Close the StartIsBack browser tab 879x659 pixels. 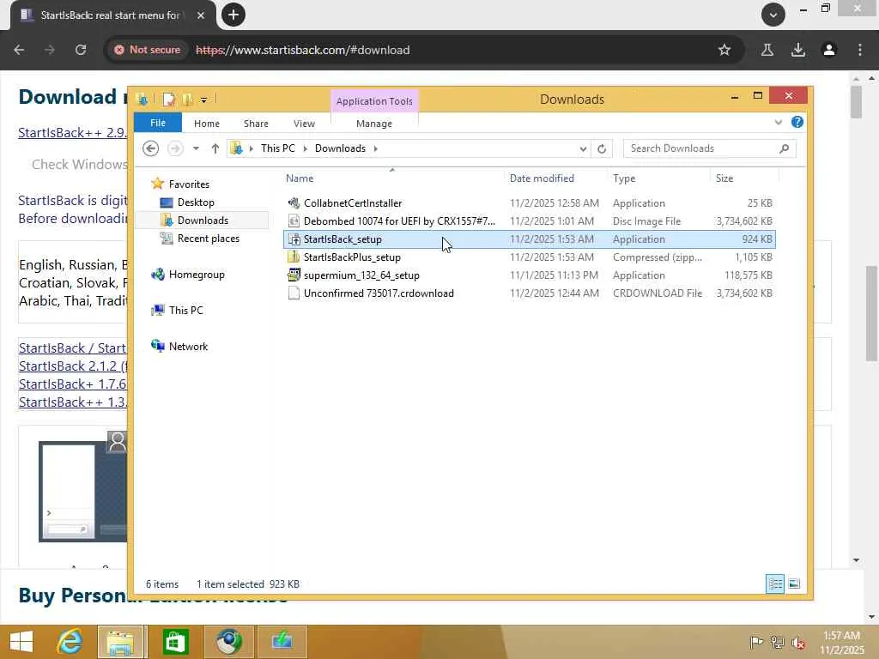tap(201, 15)
